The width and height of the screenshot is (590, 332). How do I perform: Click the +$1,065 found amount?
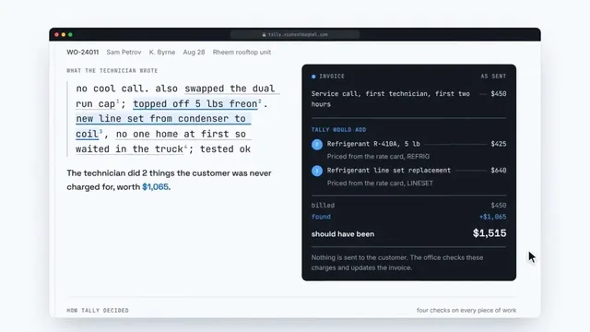pos(492,217)
